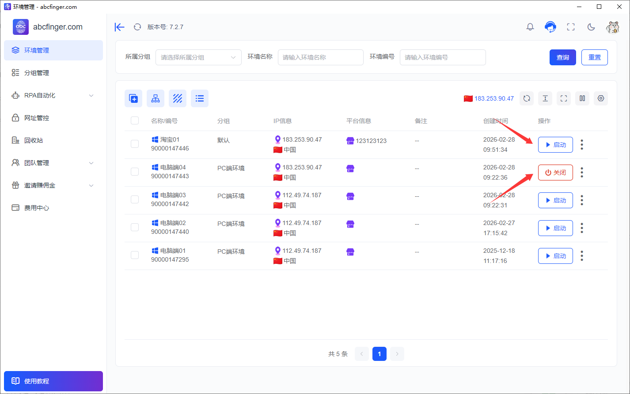This screenshot has width=630, height=394.
Task: Open the 所属分组 dropdown
Action: coord(198,57)
